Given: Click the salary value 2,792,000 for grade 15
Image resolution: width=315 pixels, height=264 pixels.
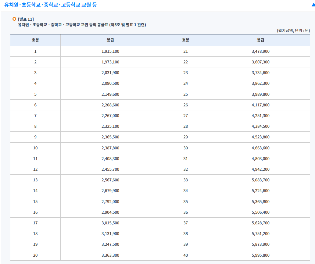Looking at the screenshot, I should pyautogui.click(x=110, y=201).
